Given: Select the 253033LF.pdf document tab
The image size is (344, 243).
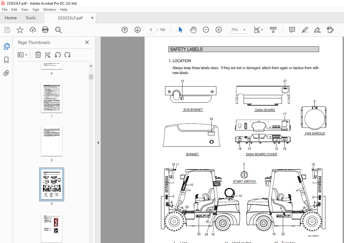Looking at the screenshot, I should pos(70,18).
